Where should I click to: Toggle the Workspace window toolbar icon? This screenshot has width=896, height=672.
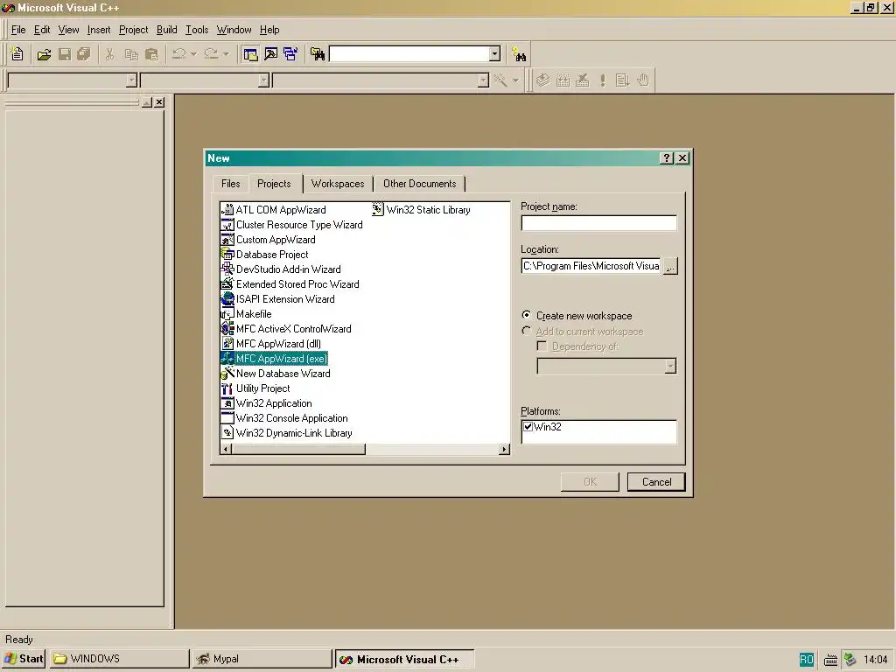pos(250,54)
